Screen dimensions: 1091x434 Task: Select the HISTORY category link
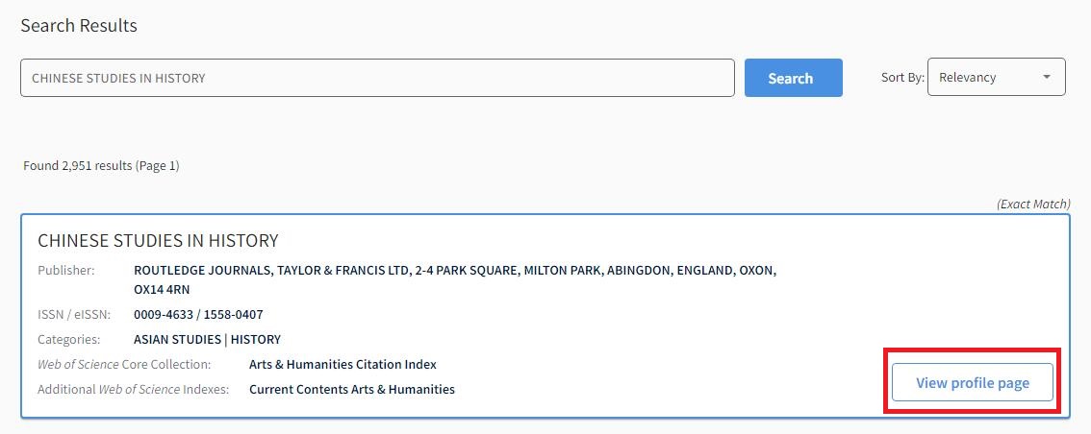point(256,339)
